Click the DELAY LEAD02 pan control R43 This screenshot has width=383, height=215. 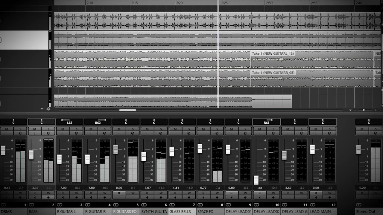(x=267, y=122)
